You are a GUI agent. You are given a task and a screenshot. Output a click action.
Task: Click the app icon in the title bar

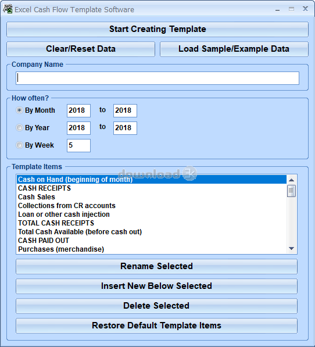click(x=8, y=9)
